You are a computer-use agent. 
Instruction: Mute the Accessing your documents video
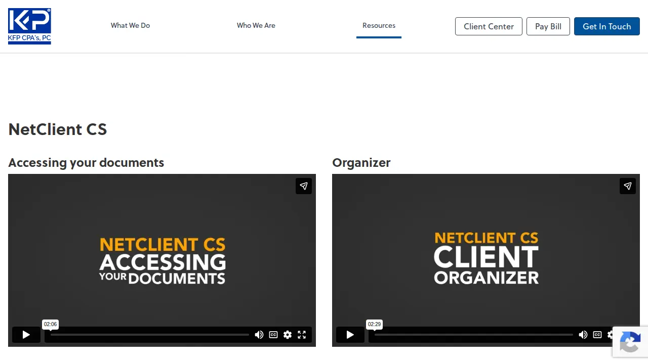pyautogui.click(x=259, y=335)
